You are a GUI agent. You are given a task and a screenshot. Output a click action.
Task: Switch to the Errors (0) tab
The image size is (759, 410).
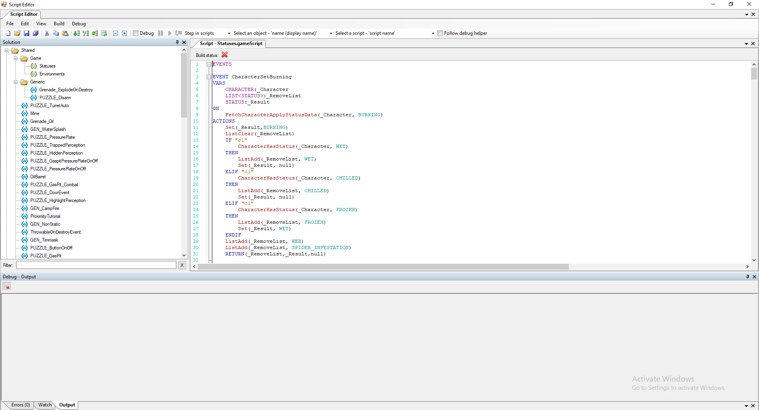21,405
